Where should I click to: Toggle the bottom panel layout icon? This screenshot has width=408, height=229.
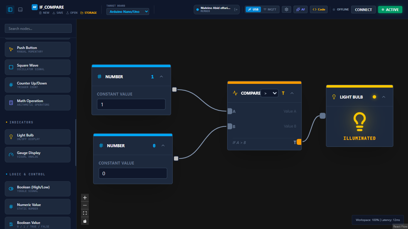tap(20, 10)
